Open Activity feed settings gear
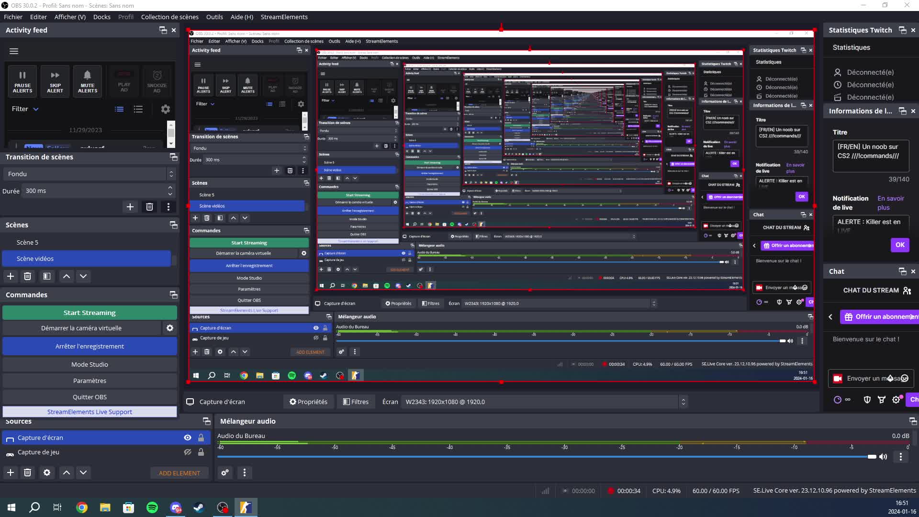The image size is (919, 517). coord(165,109)
